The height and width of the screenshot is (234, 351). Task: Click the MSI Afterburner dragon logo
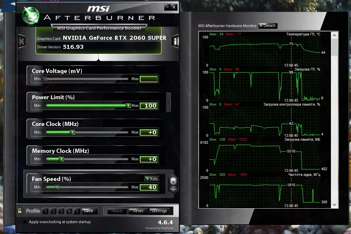tap(31, 16)
